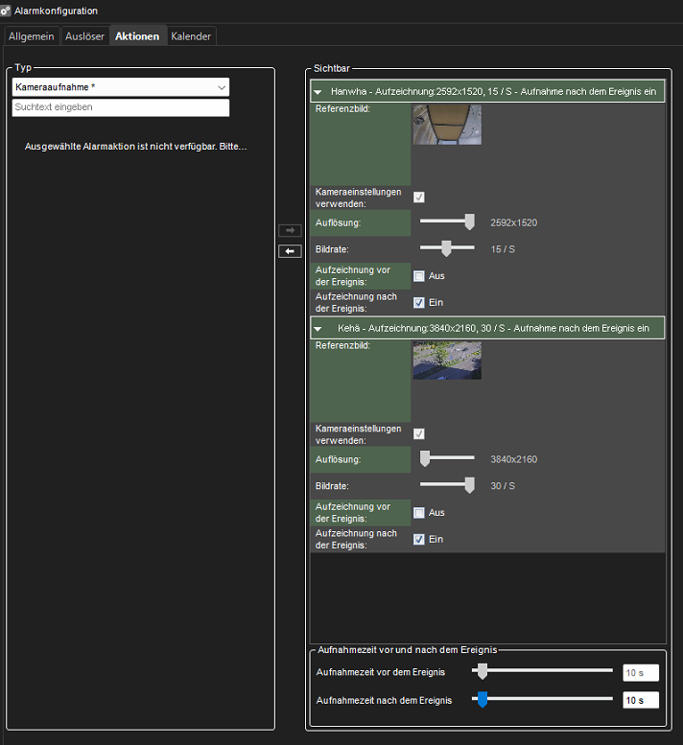This screenshot has height=745, width=683.
Task: Click the Alarmkonfiguration gear icon in title
Action: click(x=5, y=11)
